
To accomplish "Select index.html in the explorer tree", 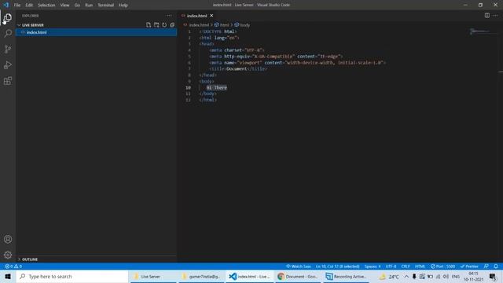I will [x=96, y=32].
